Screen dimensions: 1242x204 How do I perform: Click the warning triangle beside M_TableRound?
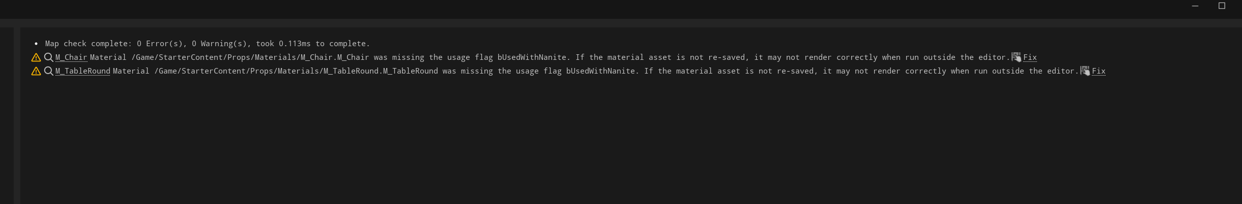click(x=36, y=71)
